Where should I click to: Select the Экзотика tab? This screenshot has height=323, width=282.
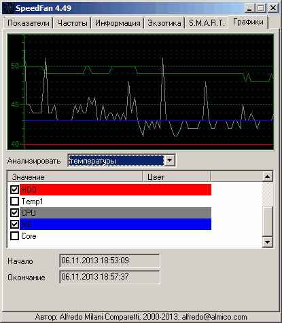tap(164, 23)
